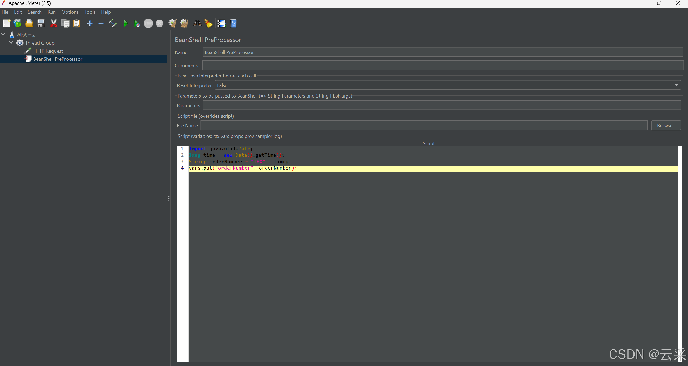688x366 pixels.
Task: Open the File menu
Action: click(x=5, y=12)
